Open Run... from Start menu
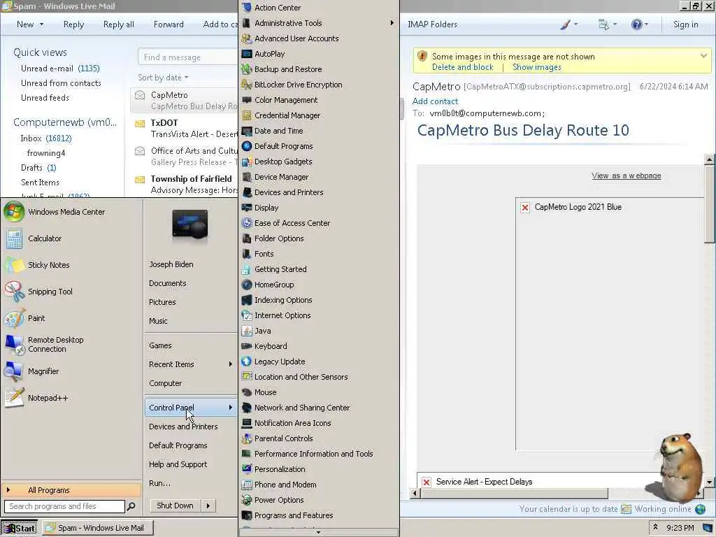716x537 pixels. coord(159,483)
